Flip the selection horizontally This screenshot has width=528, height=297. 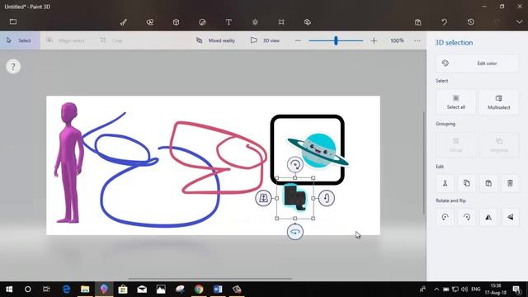488,217
